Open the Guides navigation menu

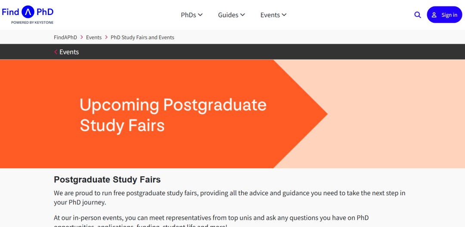click(x=228, y=15)
